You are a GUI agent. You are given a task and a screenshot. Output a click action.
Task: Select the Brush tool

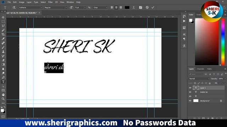point(3,47)
